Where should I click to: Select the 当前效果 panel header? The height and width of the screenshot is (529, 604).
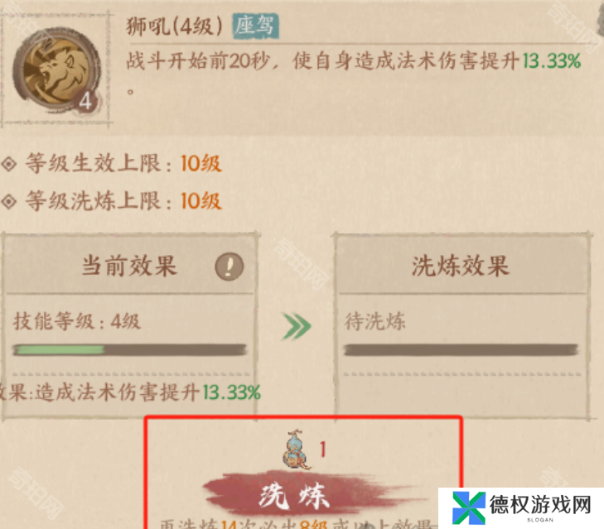(129, 266)
